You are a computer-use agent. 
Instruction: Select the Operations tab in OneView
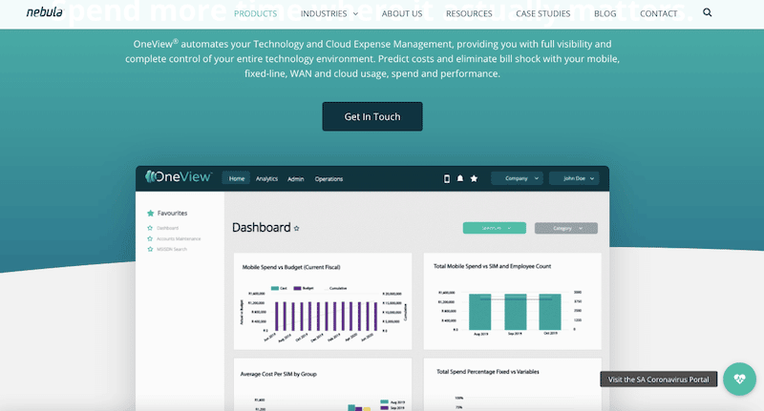(329, 178)
